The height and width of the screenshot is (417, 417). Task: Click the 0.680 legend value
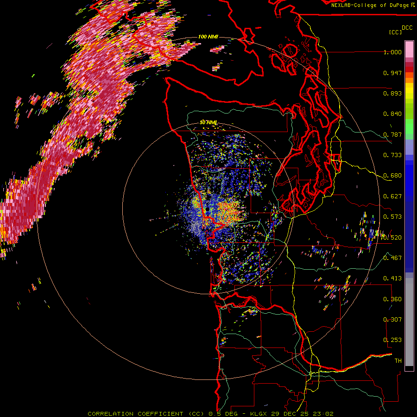click(392, 176)
